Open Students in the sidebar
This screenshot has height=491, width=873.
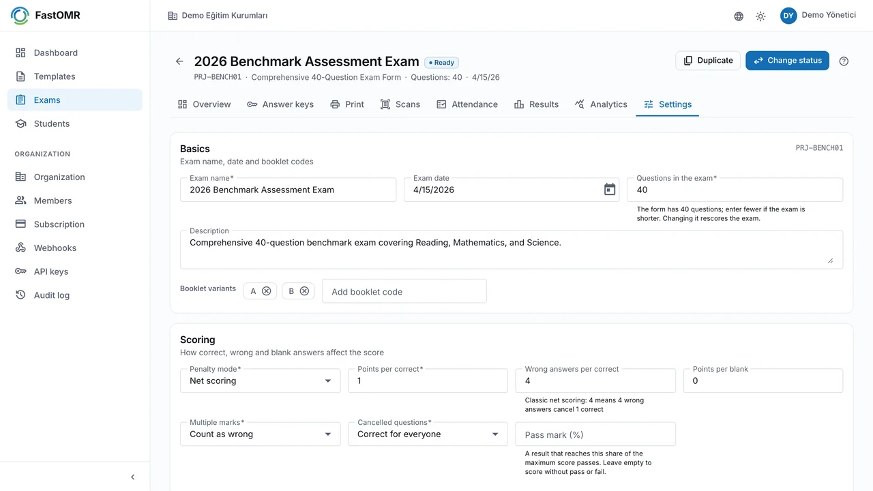click(75, 123)
